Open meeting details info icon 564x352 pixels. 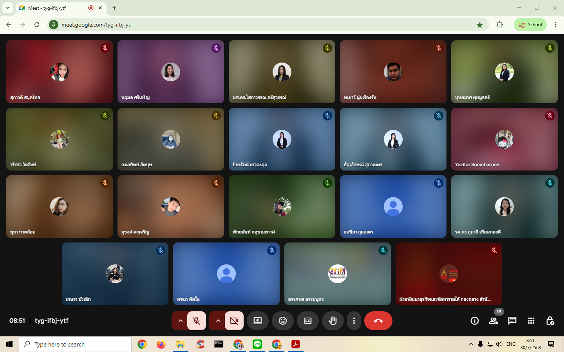tap(474, 321)
